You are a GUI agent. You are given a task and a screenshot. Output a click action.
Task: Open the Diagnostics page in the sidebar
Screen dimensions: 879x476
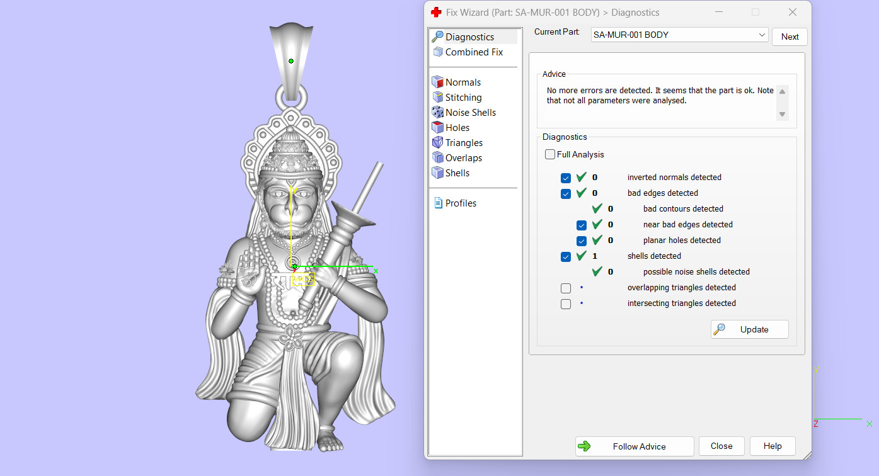tap(473, 37)
